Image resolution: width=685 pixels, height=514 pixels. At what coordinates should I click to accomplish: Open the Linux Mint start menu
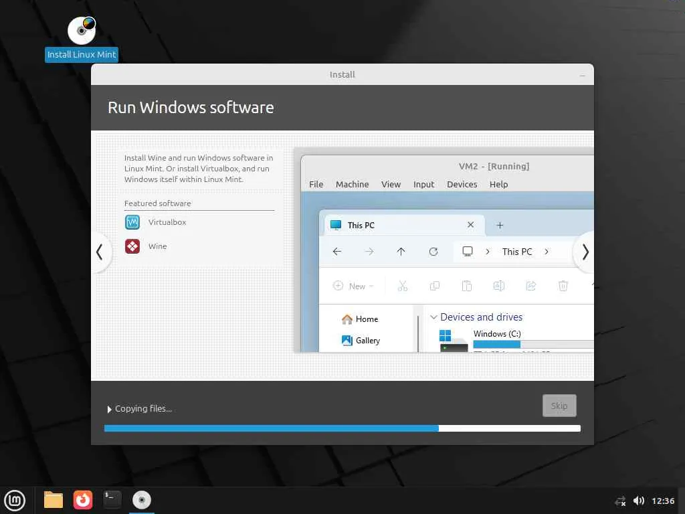15,501
